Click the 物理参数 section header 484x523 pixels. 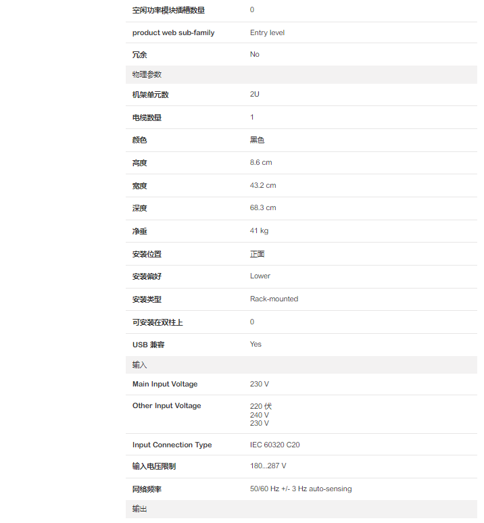147,74
